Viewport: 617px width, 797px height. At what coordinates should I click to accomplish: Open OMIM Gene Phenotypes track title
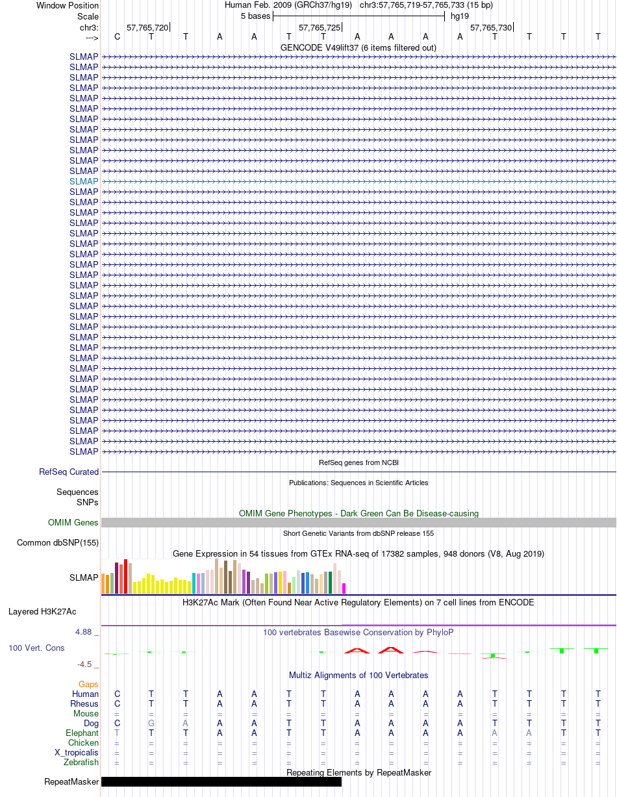(x=359, y=513)
